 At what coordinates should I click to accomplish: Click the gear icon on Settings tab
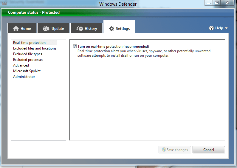tap(112, 29)
